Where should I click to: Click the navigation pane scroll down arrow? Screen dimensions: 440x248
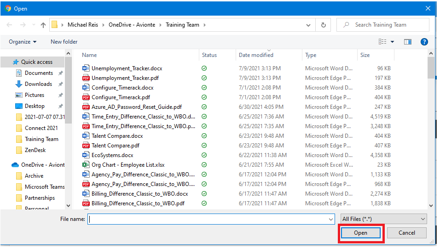(x=68, y=206)
